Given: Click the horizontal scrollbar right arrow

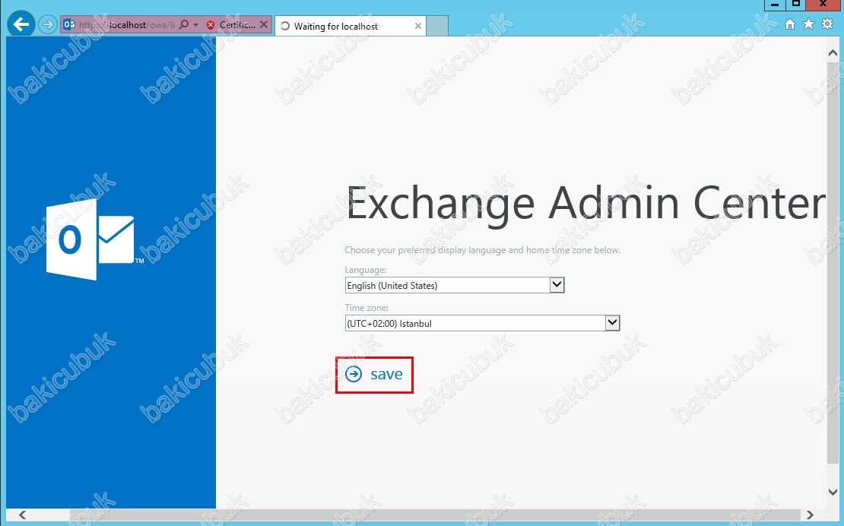Looking at the screenshot, I should coord(810,515).
